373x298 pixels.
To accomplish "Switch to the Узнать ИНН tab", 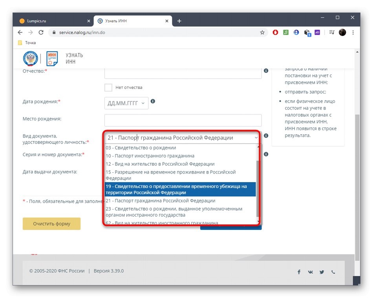I will coord(133,21).
